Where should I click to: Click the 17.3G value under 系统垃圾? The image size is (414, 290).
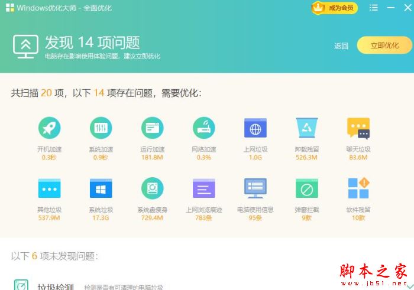(x=101, y=218)
